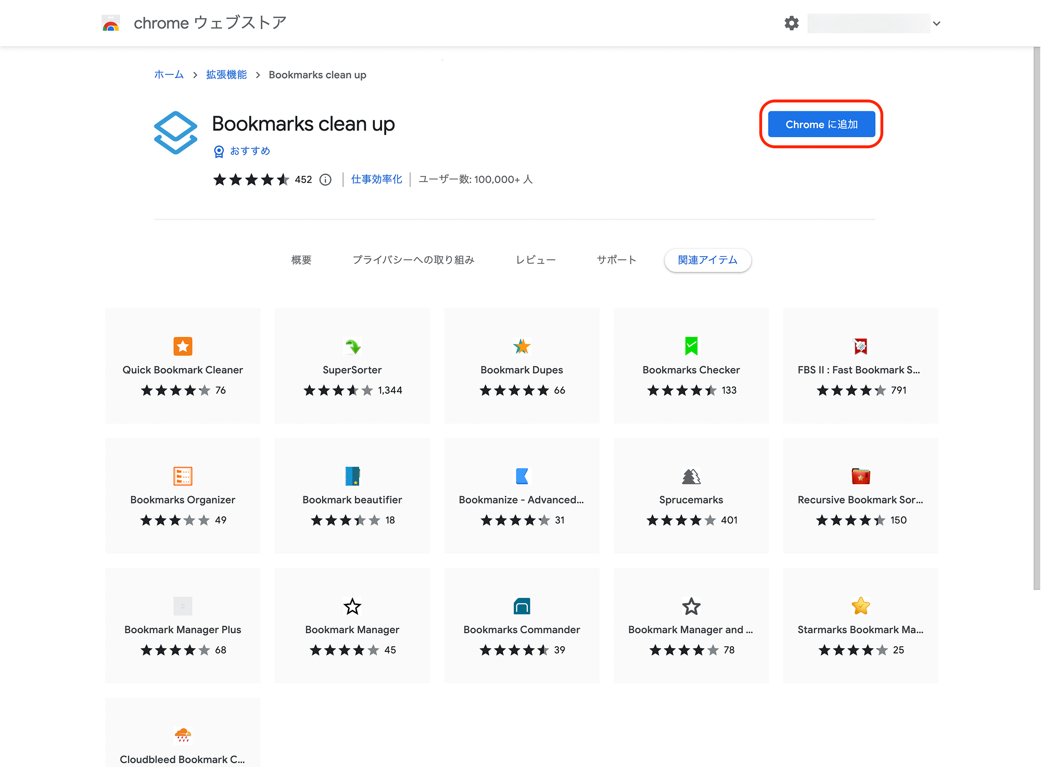Click the おすすめ featured badge icon
1041x767 pixels.
(x=219, y=152)
